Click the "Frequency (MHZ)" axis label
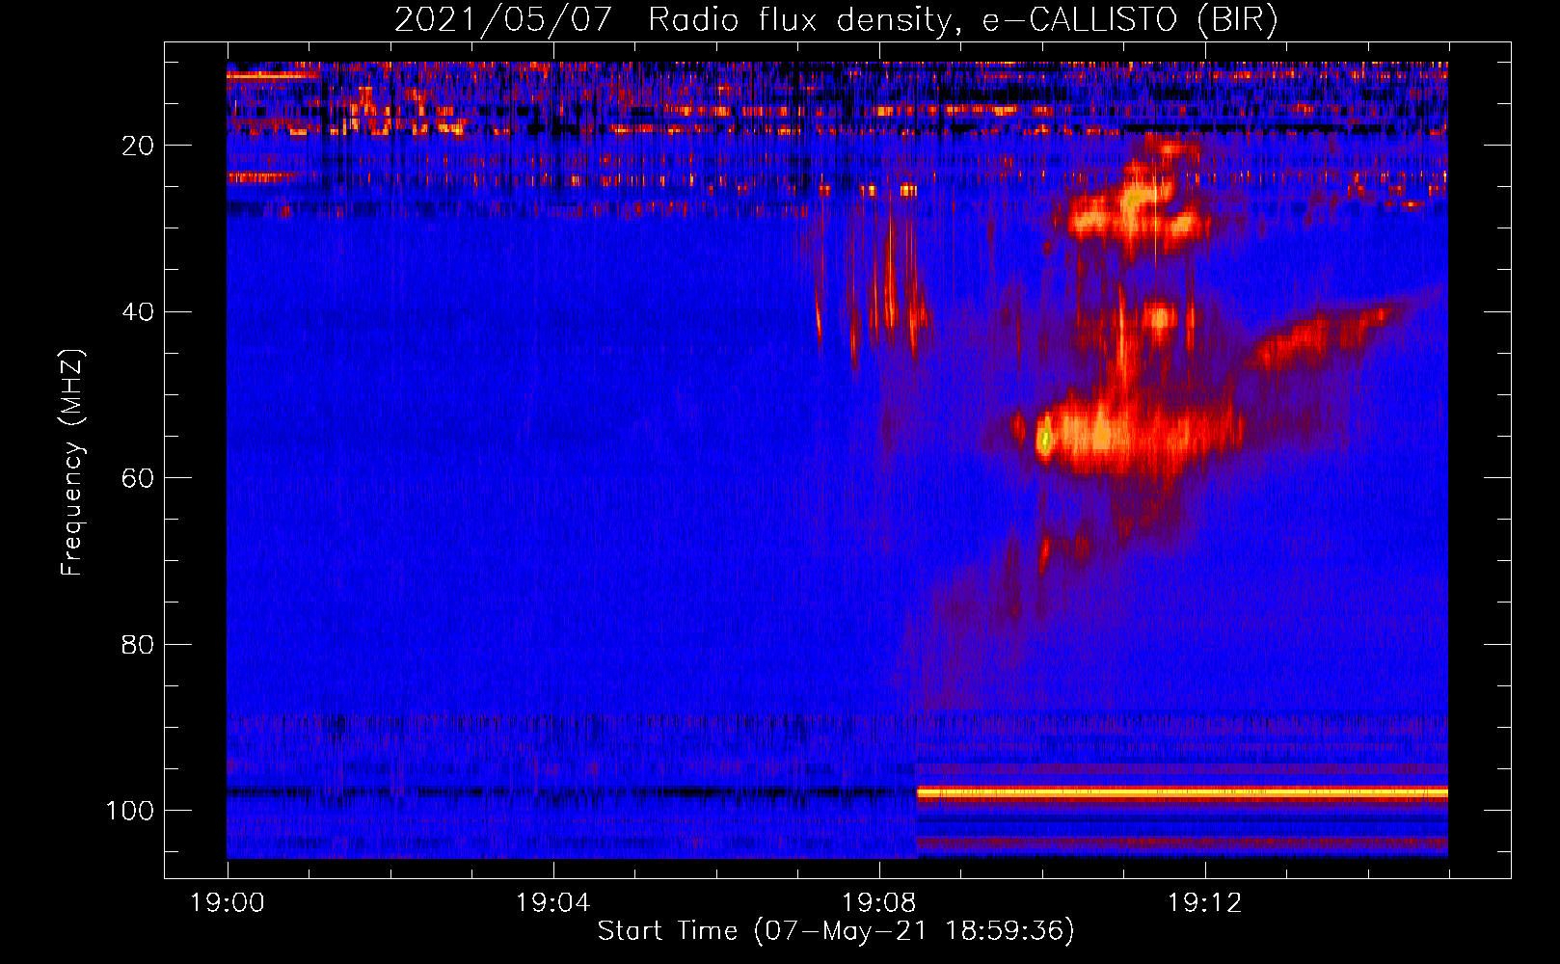The width and height of the screenshot is (1560, 964). click(x=72, y=463)
